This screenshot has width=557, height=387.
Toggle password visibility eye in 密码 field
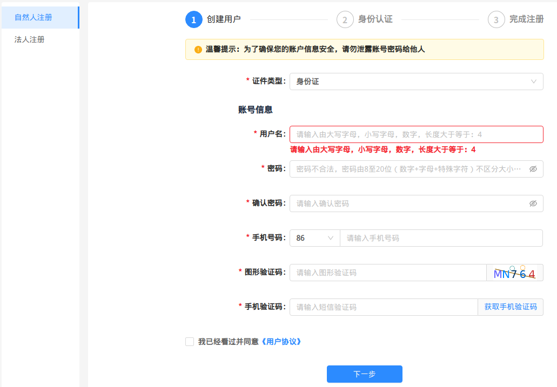click(533, 169)
